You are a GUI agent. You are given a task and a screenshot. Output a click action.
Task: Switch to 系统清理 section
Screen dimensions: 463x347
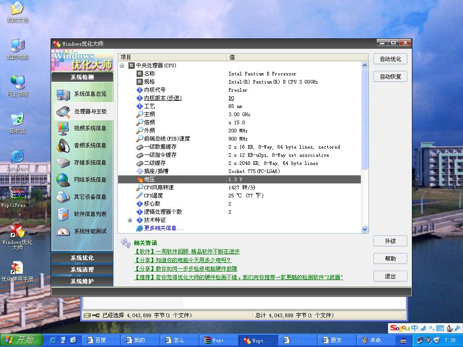tap(82, 269)
